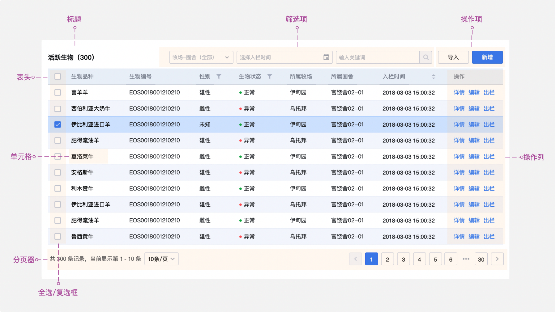The image size is (556, 312).
Task: Click the 生物状态 column filter icon
Action: click(x=269, y=77)
